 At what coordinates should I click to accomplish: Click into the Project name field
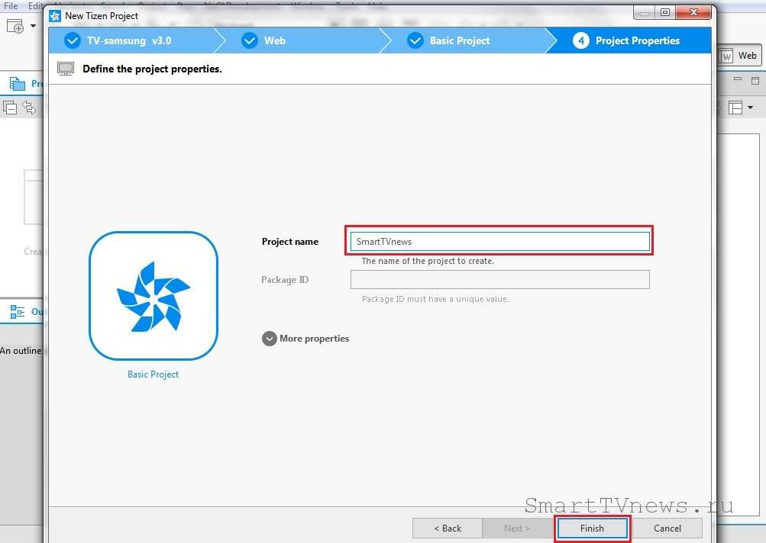click(499, 242)
